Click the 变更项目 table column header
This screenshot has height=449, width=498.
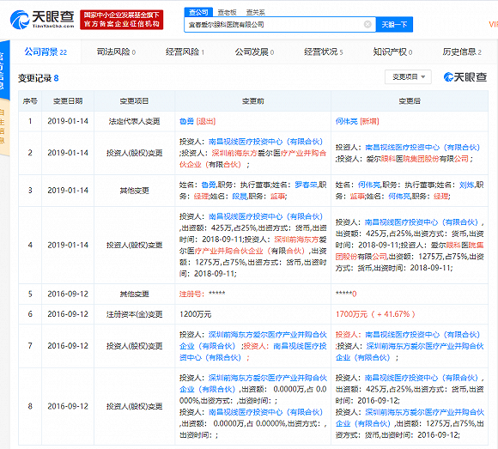(x=134, y=101)
